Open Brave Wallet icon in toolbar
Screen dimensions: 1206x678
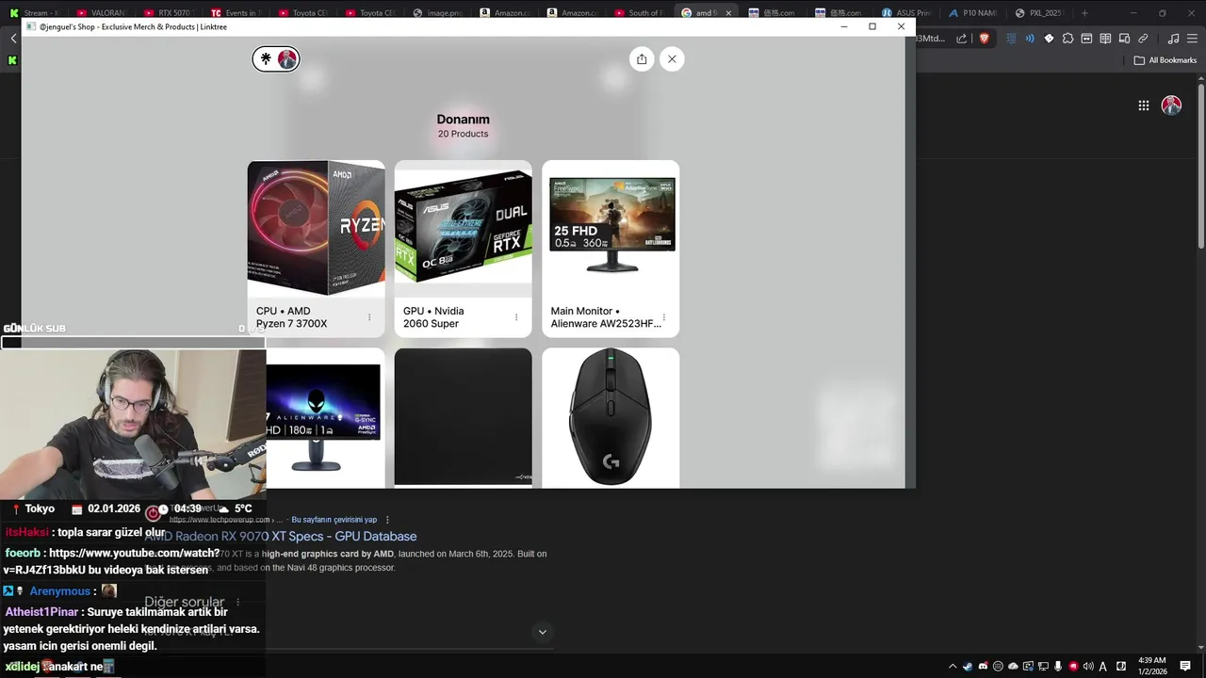click(x=1086, y=39)
